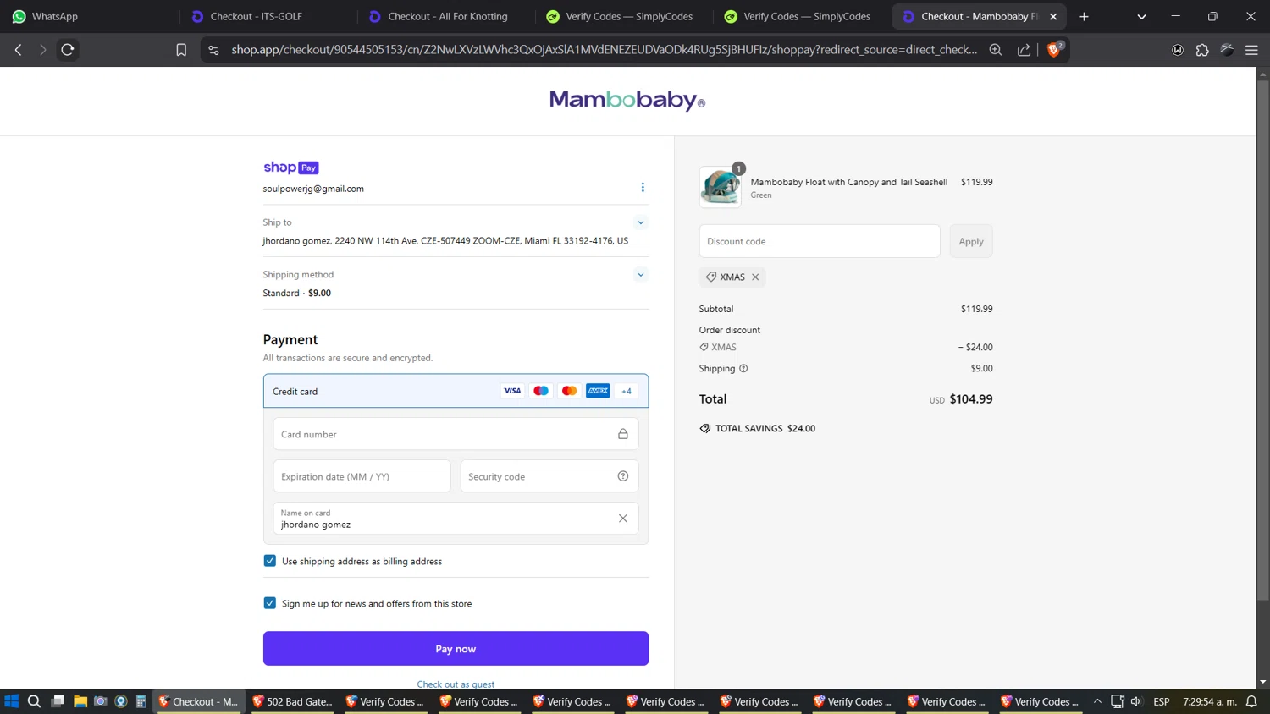Open the extensions puzzle menu

coord(1202,50)
